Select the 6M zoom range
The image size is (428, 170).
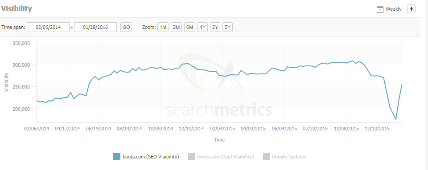(x=190, y=27)
